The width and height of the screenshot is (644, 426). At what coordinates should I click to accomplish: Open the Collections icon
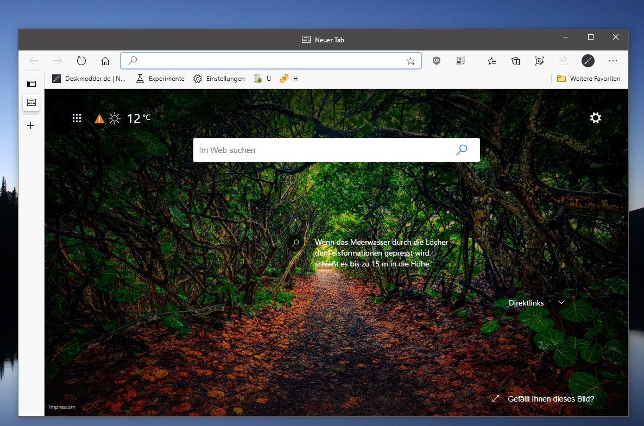(515, 61)
